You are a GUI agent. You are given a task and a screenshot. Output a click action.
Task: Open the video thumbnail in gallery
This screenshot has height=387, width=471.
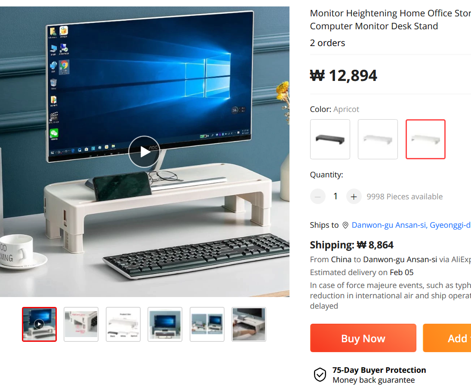click(39, 325)
